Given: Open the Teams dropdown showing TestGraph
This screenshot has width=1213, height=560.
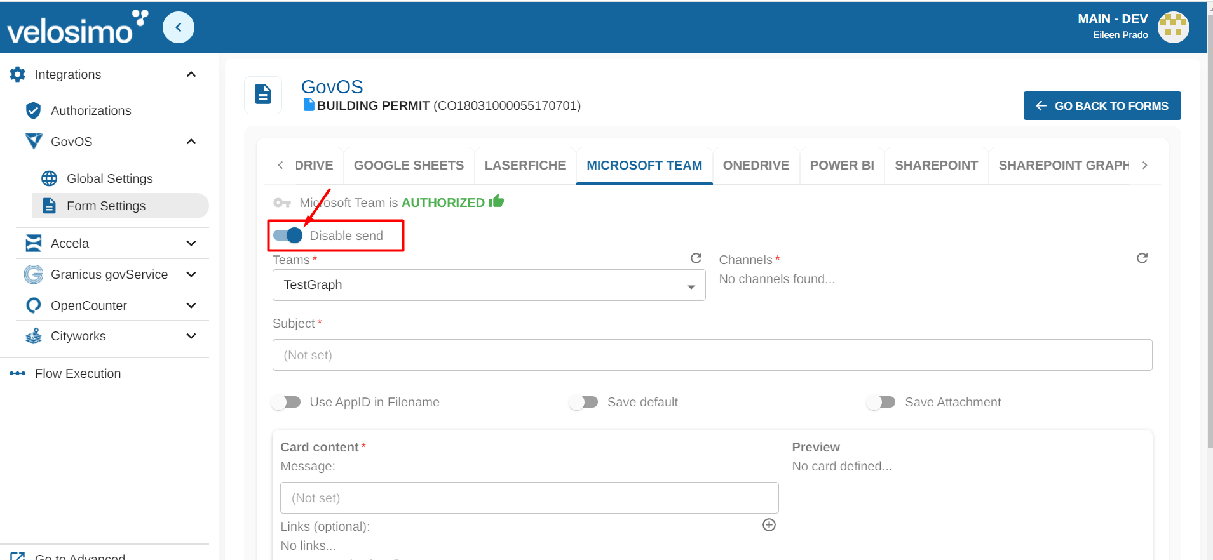Looking at the screenshot, I should [489, 285].
